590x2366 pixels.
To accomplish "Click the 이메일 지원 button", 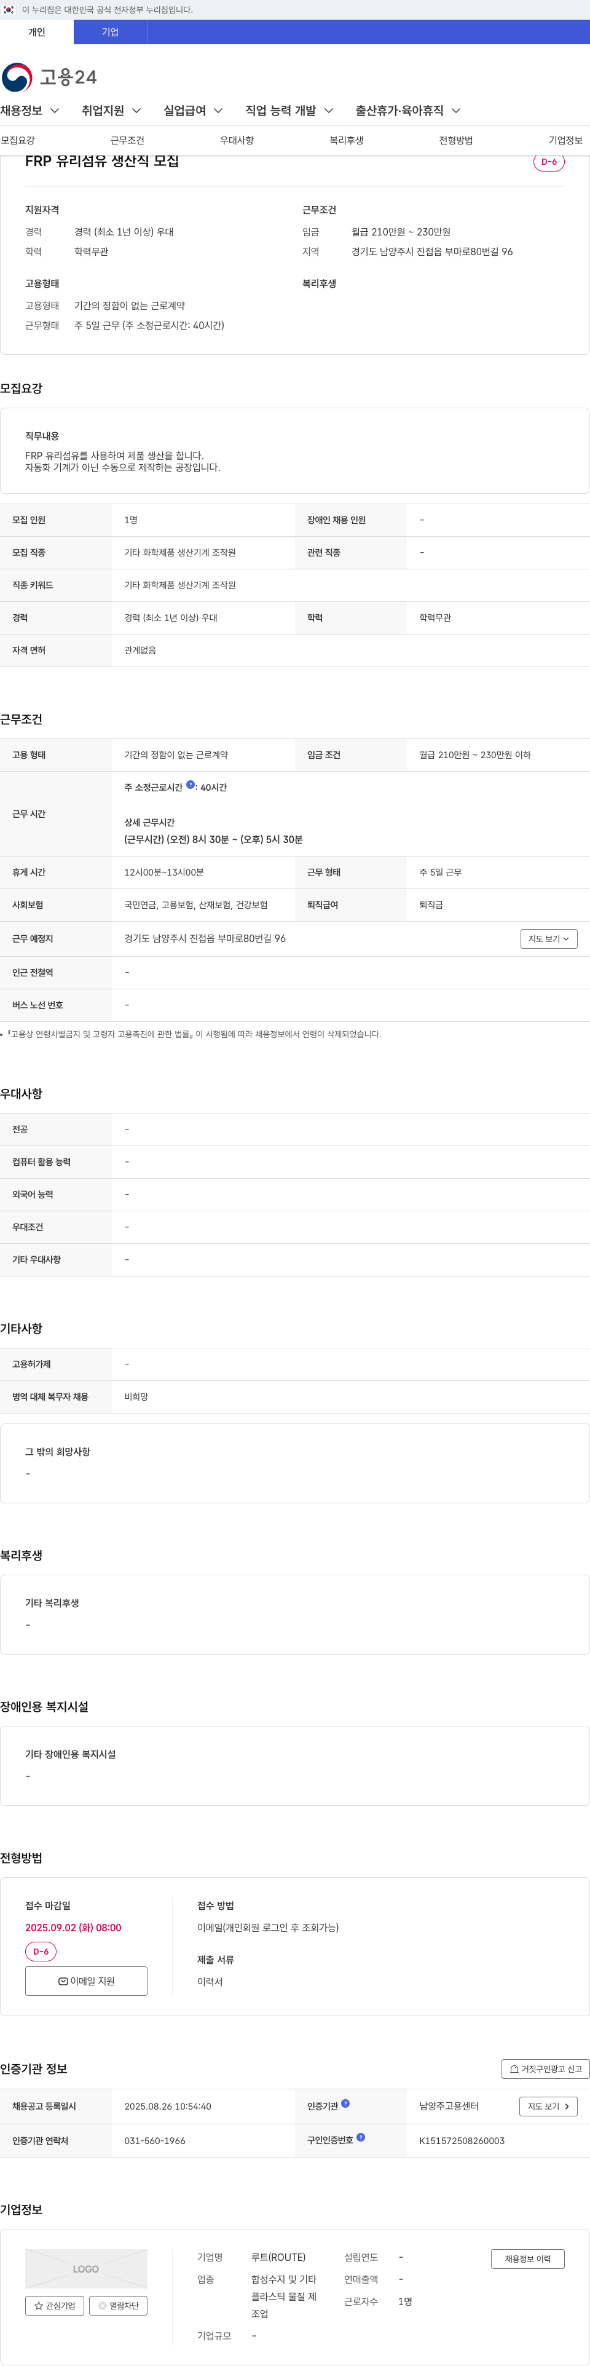I will (x=86, y=1981).
